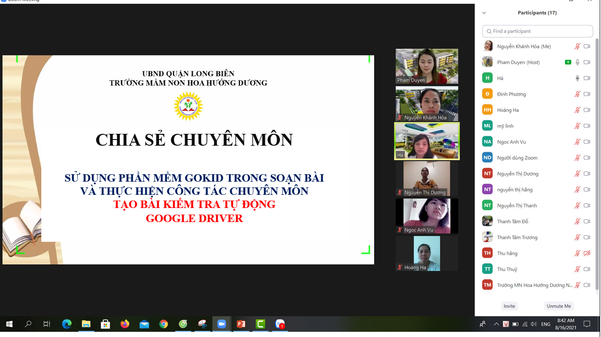Screen dimensions: 601x337
Task: Open PowerPoint from the taskbar
Action: (241, 324)
